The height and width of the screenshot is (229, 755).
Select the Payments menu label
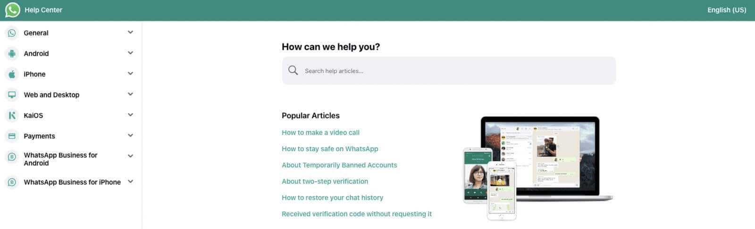click(39, 136)
